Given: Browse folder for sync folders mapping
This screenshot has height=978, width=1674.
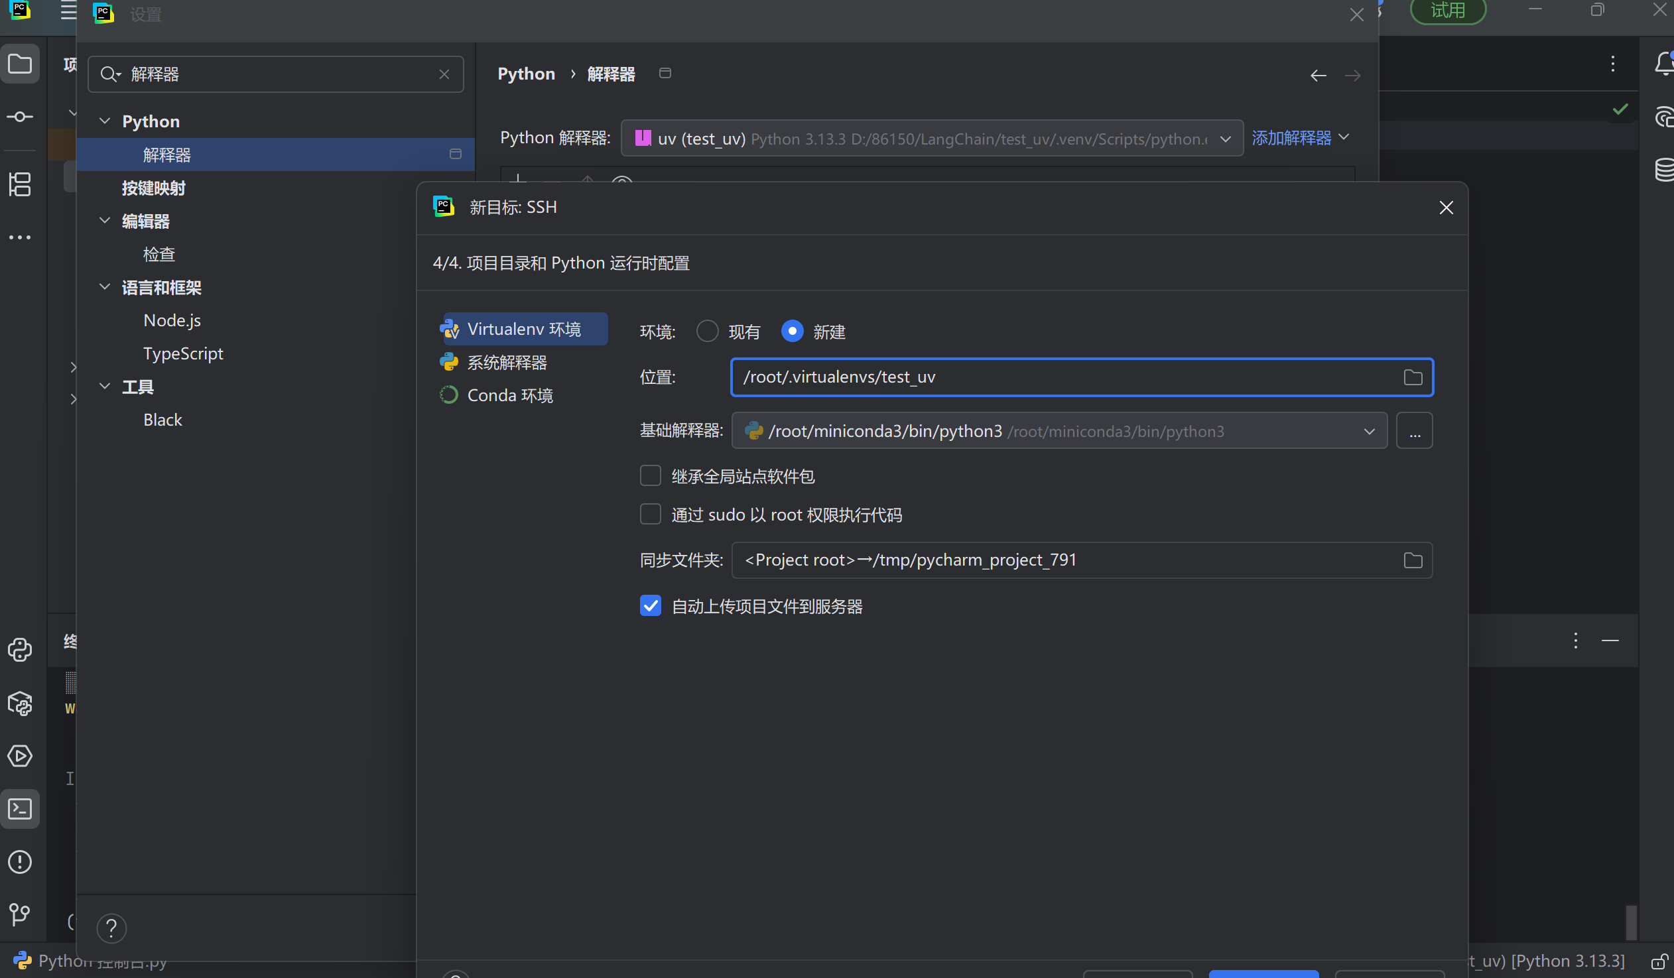Looking at the screenshot, I should coord(1412,560).
